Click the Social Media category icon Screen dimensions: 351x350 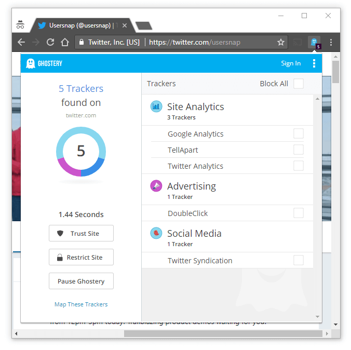pyautogui.click(x=156, y=233)
